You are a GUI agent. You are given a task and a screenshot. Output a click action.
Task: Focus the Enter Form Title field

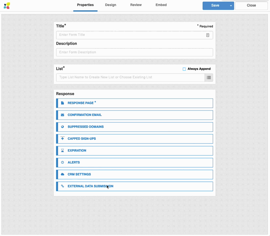point(134,35)
